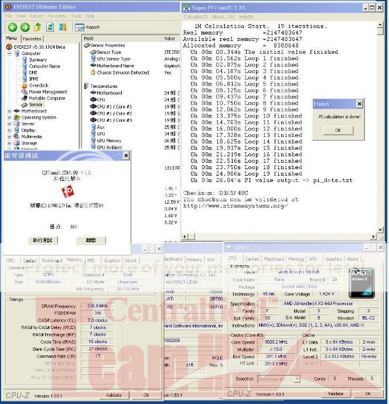Click the Value column header in EVEREST
389x404 pixels.
(x=169, y=39)
